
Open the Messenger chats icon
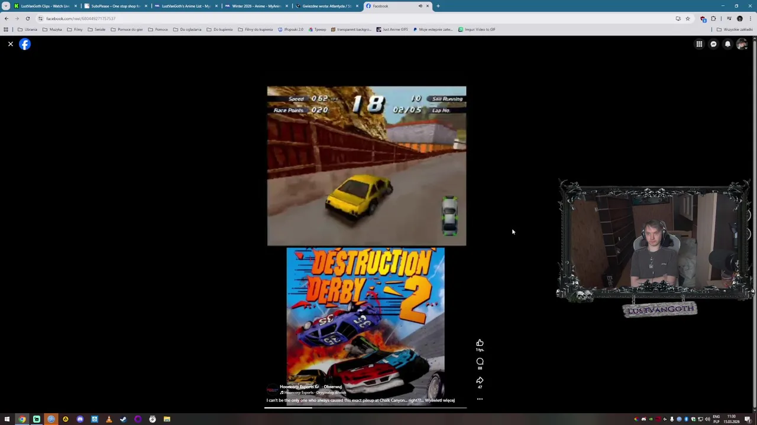point(713,44)
